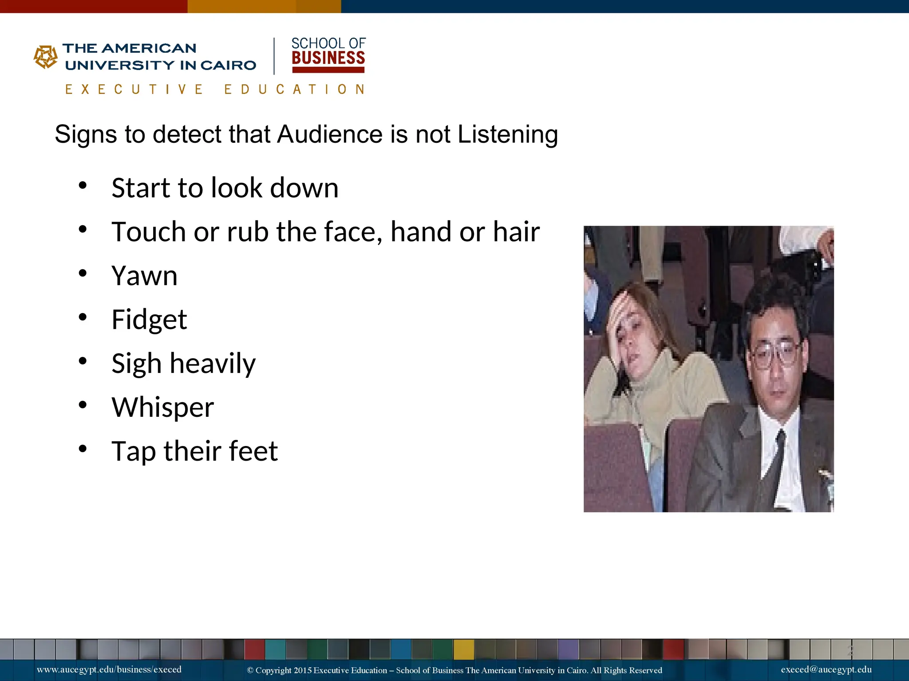Image resolution: width=909 pixels, height=681 pixels.
Task: Click the Executive Education heading text
Action: click(215, 90)
